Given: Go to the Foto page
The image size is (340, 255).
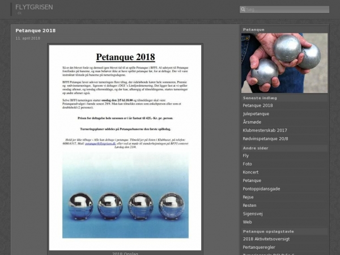Looking at the screenshot, I should tap(247, 164).
